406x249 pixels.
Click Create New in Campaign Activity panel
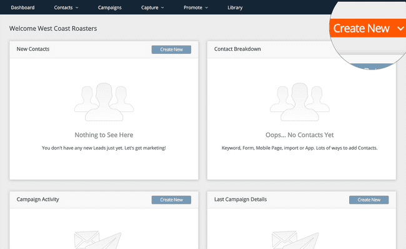(x=171, y=200)
